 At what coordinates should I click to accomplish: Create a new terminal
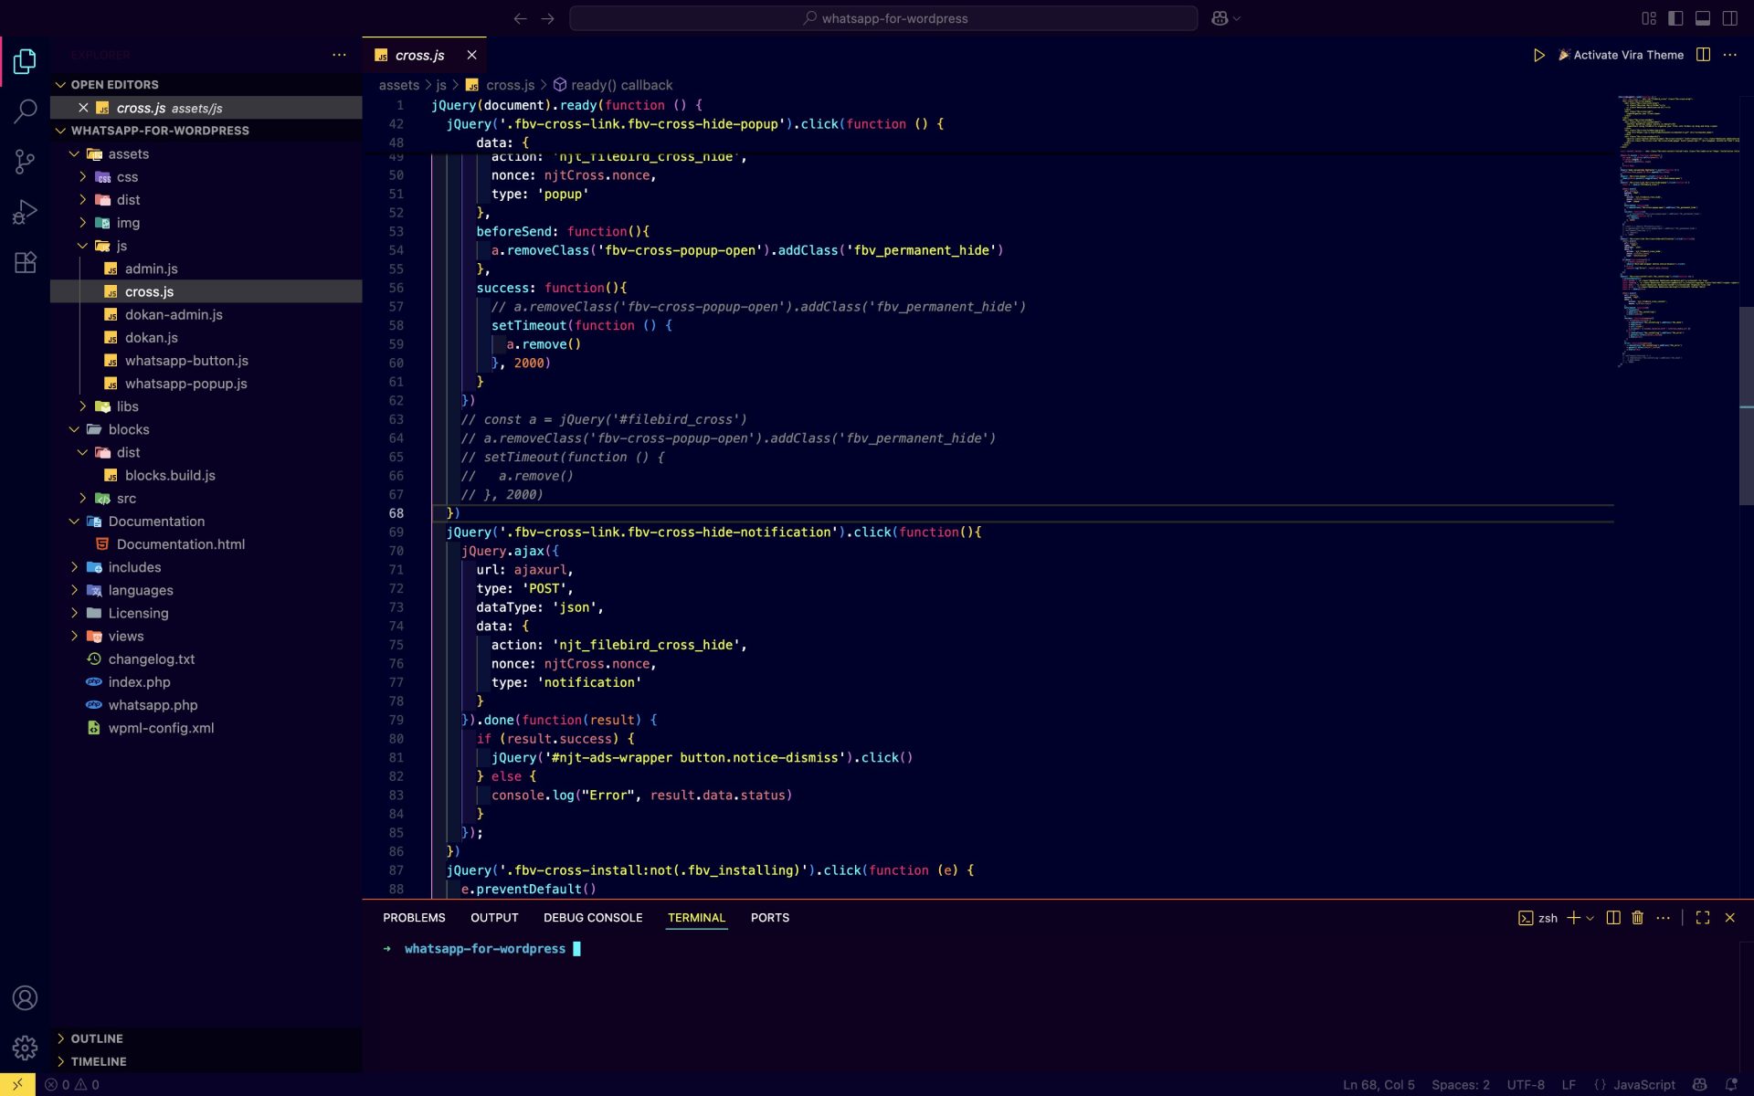pos(1573,917)
